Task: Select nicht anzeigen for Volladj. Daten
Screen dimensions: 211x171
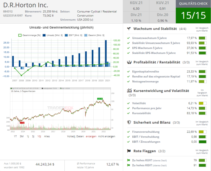Action: click(x=107, y=136)
